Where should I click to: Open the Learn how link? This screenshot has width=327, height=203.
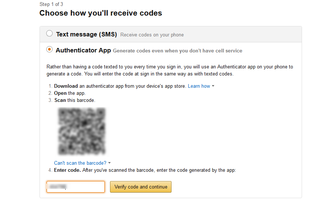click(199, 86)
